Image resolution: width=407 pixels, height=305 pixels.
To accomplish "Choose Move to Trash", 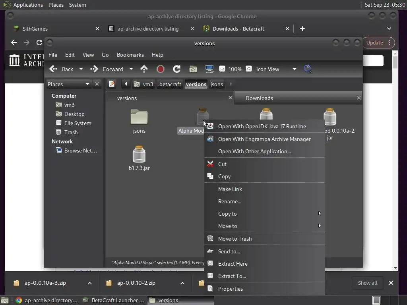I will click(264, 239).
